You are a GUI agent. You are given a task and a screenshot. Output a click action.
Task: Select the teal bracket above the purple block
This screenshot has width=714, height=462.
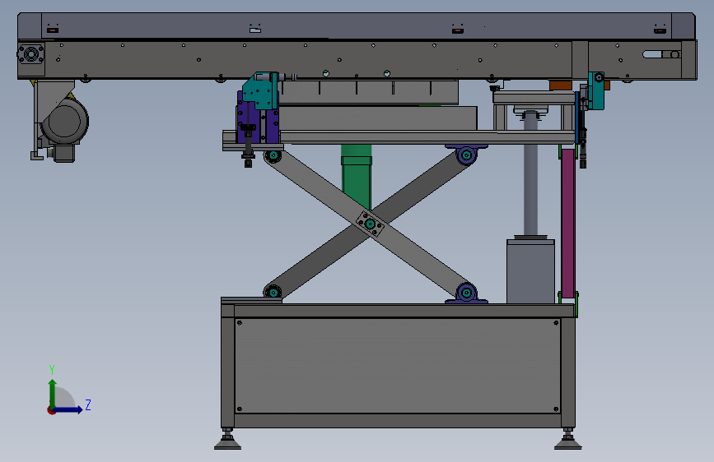[260, 90]
